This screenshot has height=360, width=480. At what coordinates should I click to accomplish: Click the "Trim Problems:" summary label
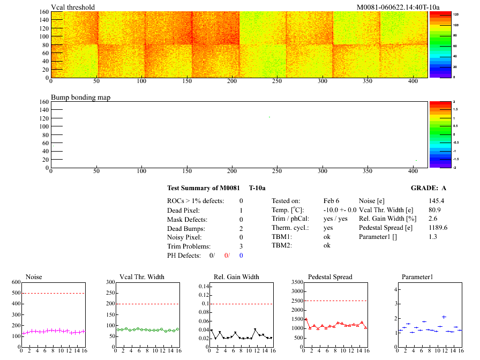[188, 246]
